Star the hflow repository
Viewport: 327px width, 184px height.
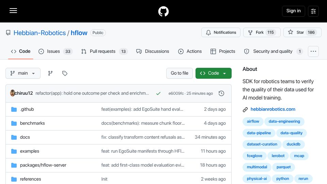coord(302,32)
